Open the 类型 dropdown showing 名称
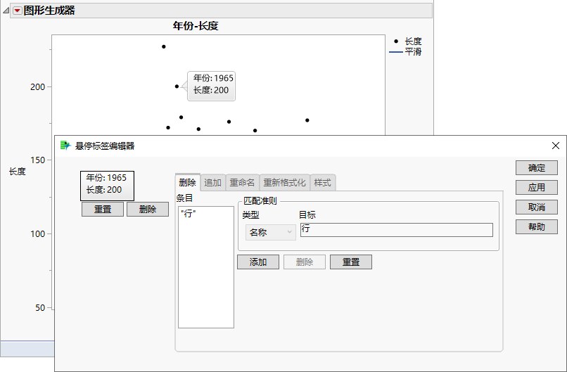This screenshot has width=567, height=372. click(x=270, y=232)
